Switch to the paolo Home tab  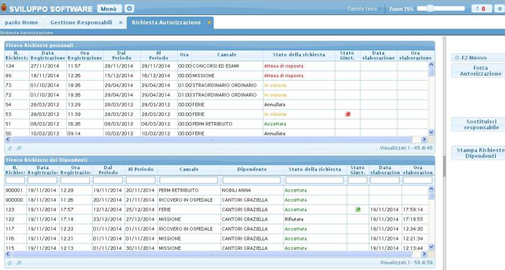(x=21, y=22)
